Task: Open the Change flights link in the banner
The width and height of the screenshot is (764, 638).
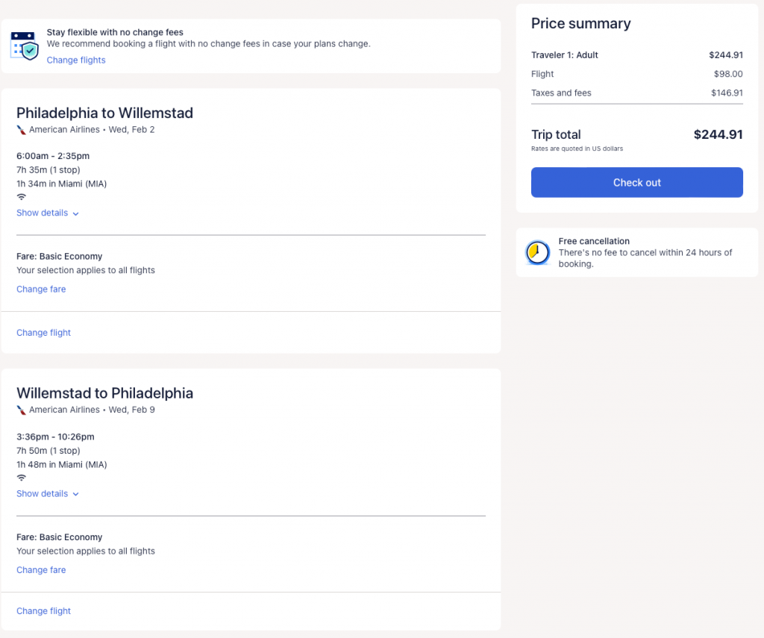Action: (76, 60)
